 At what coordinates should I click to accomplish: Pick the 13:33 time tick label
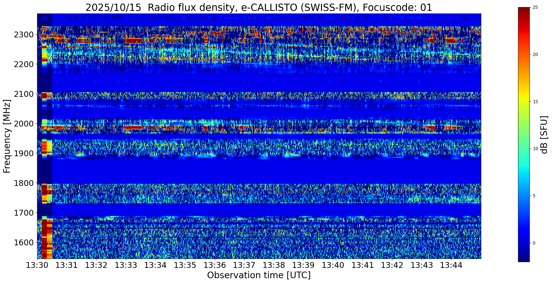pos(126,265)
